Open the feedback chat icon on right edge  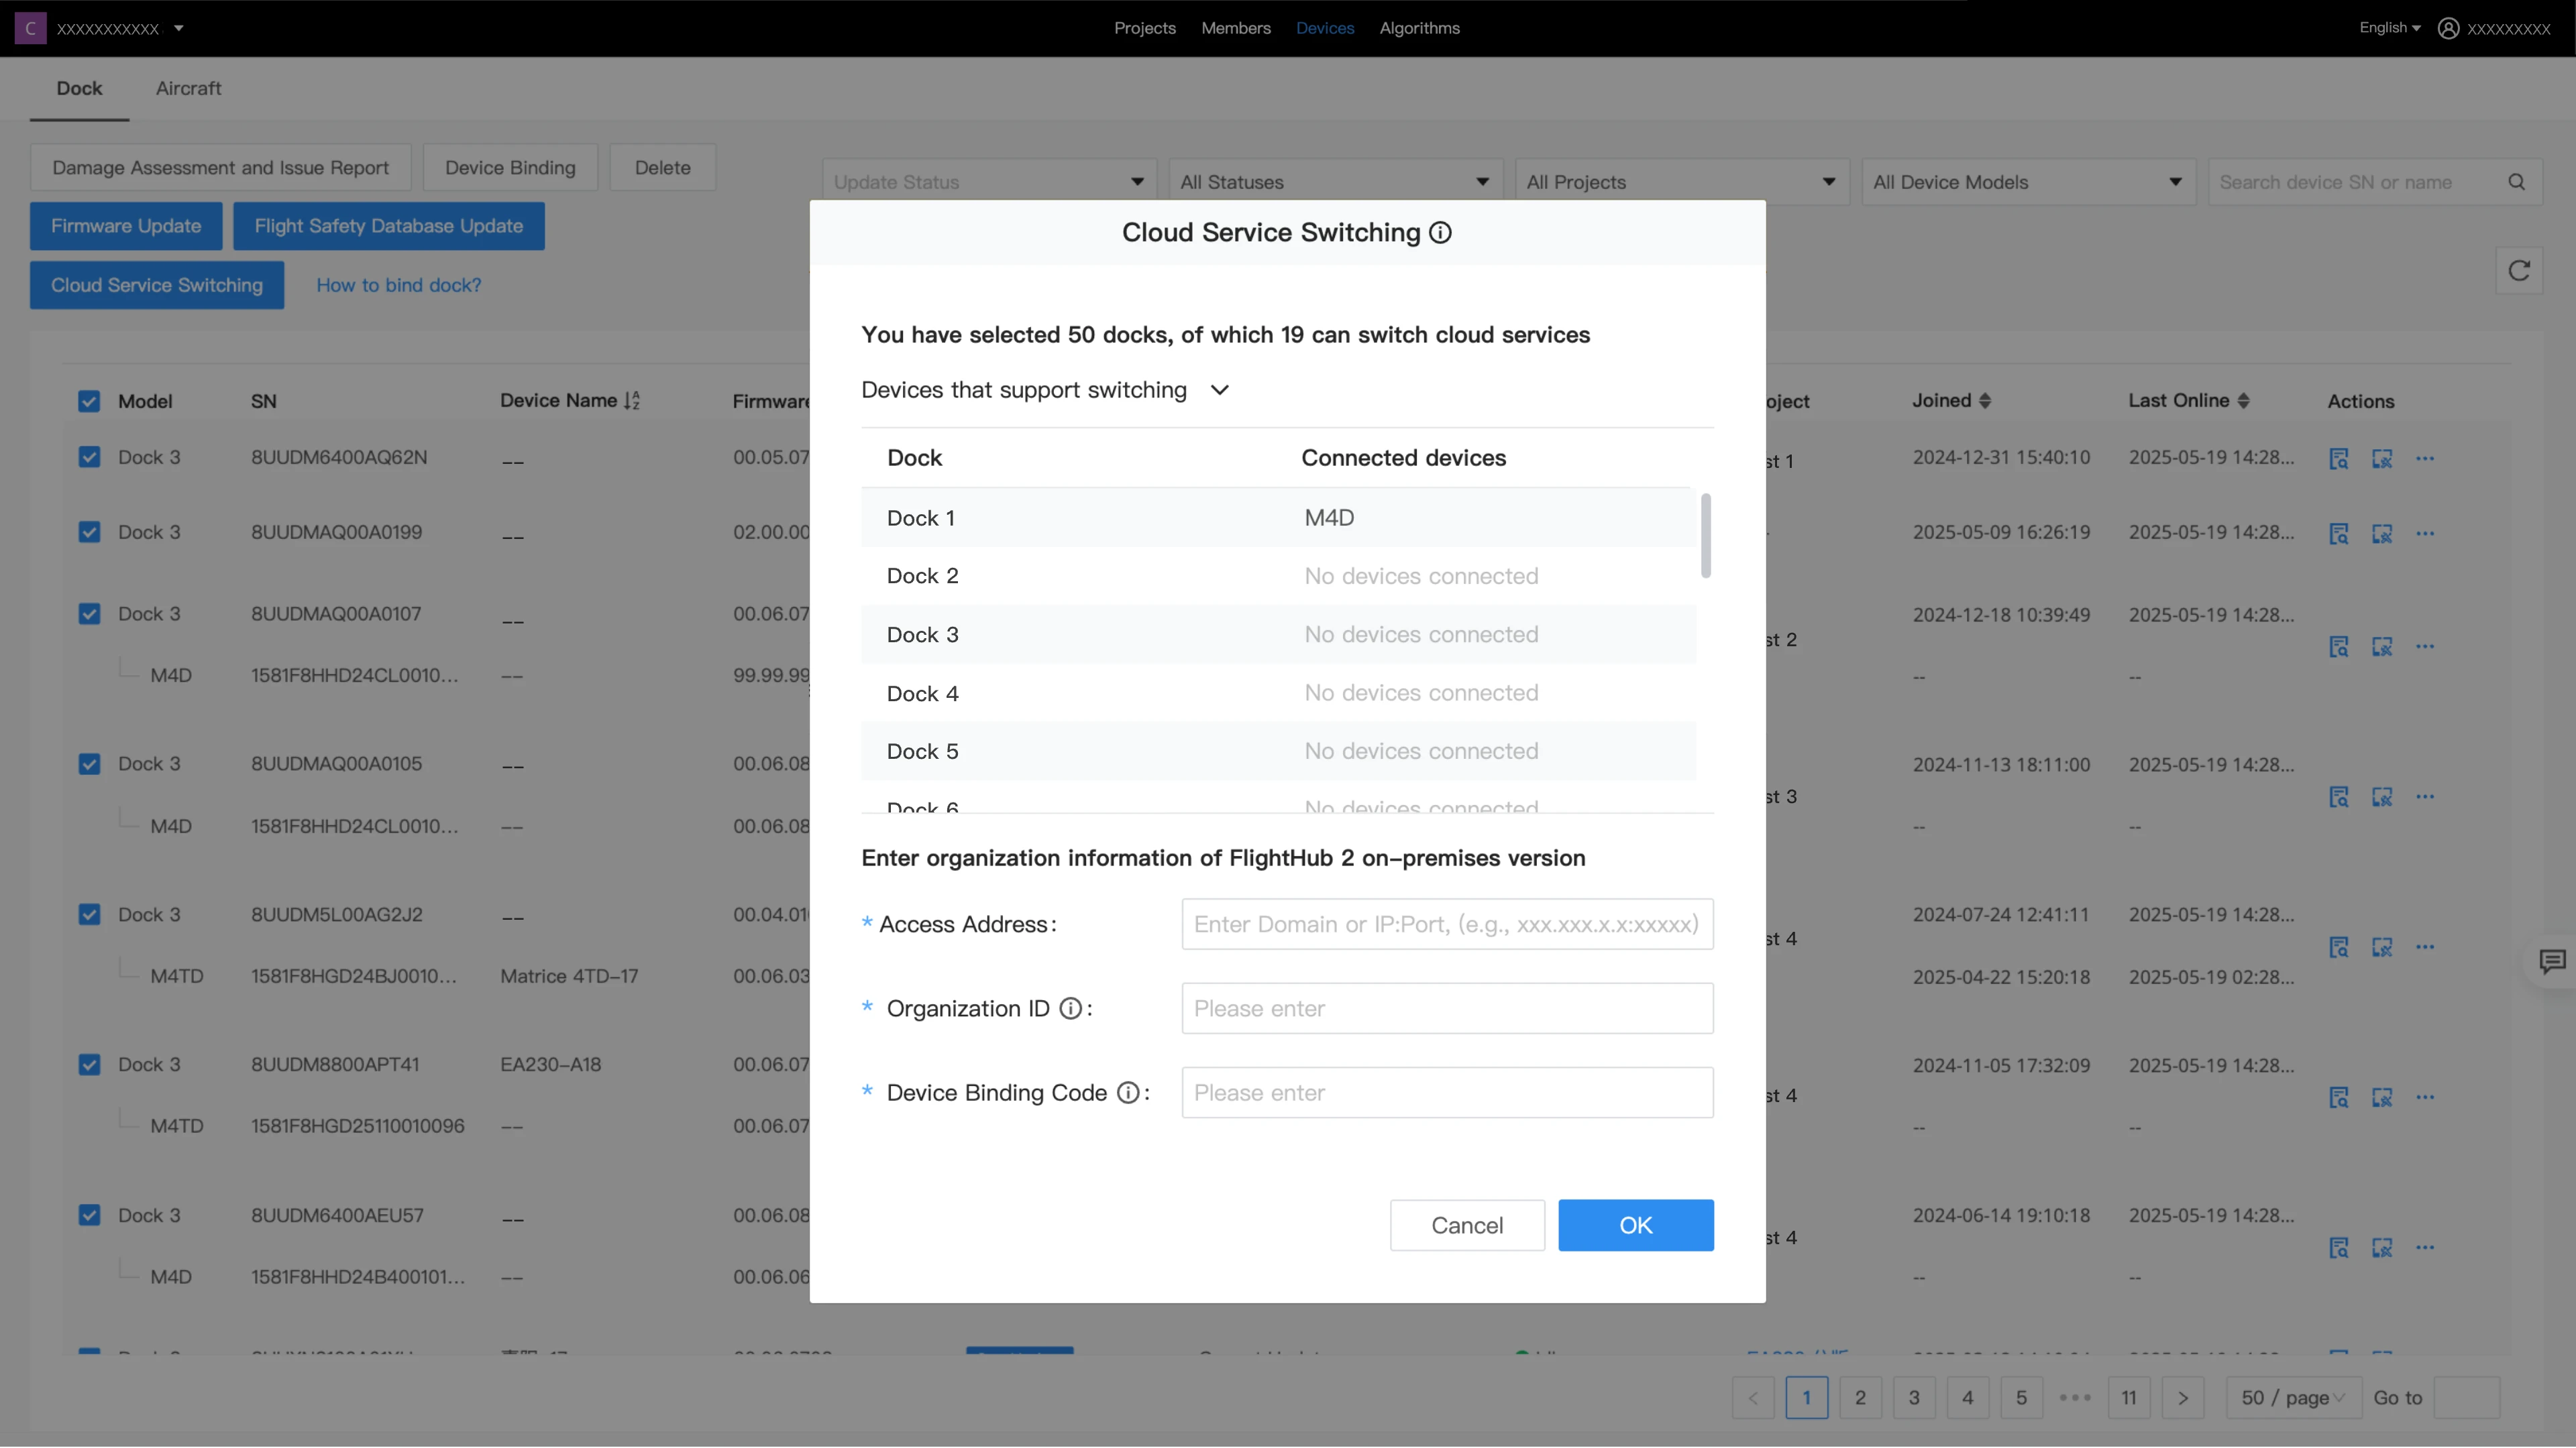coord(2552,961)
